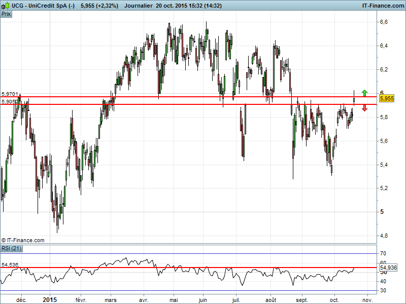Click the candlestick chart icon beside UCG

coord(6,6)
